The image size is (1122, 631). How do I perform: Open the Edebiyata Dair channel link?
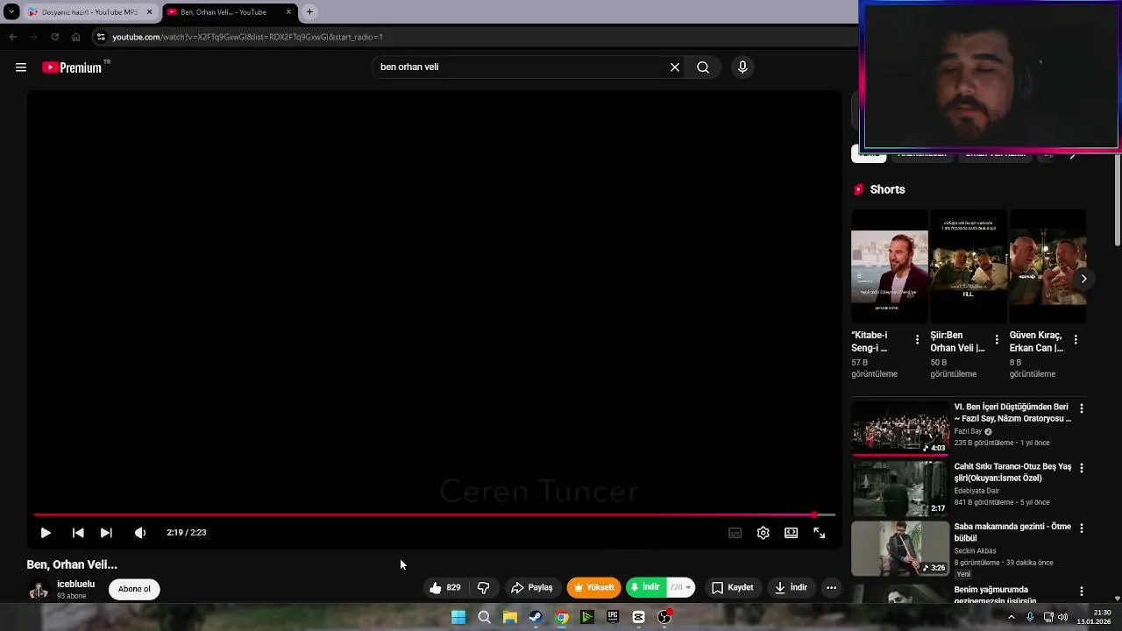pos(976,491)
